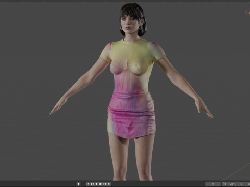This screenshot has height=187, width=250.
Task: Toggle the preview range clock icon
Action: point(224,184)
